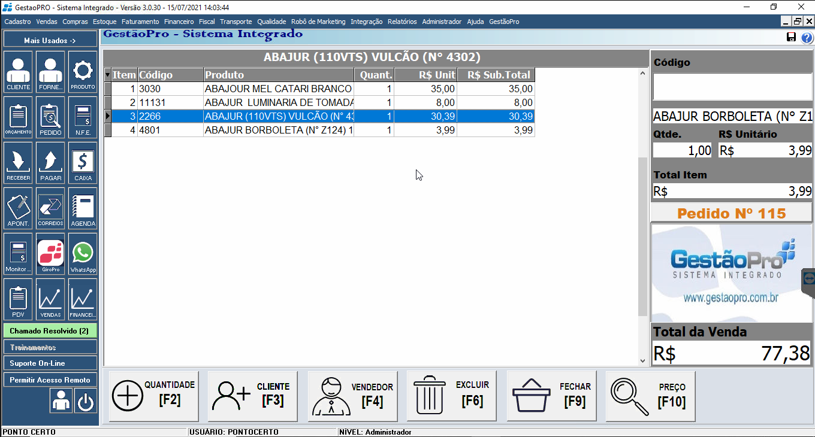Open the Fornecedor shortcut icon

[51, 73]
